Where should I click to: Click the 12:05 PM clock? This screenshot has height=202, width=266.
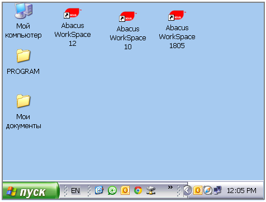(x=241, y=191)
